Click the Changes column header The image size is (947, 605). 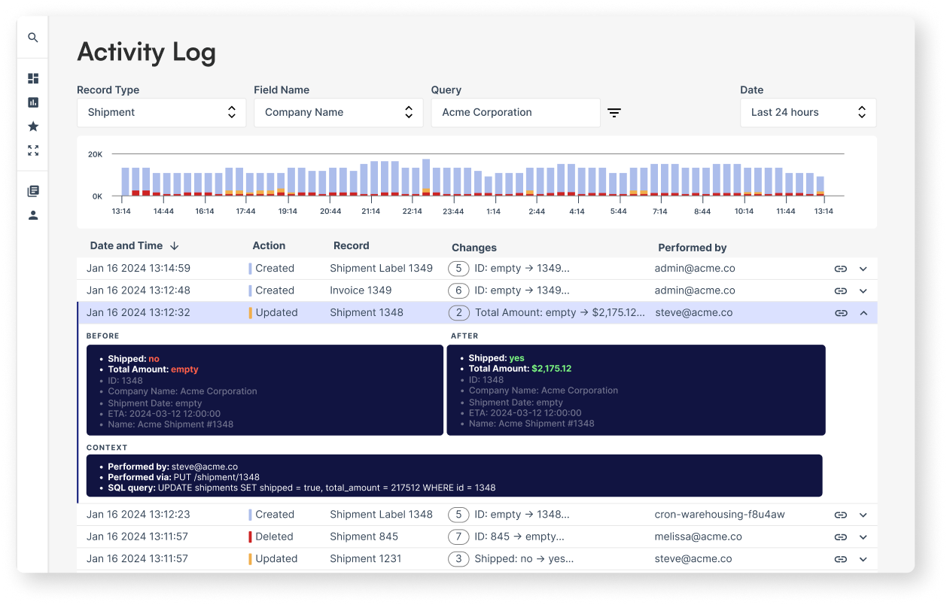[474, 247]
